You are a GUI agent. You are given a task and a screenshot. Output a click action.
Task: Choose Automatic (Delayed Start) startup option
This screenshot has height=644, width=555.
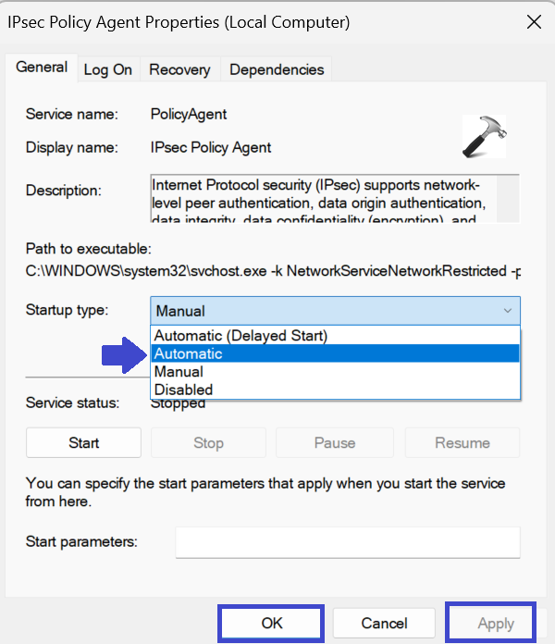coord(240,336)
